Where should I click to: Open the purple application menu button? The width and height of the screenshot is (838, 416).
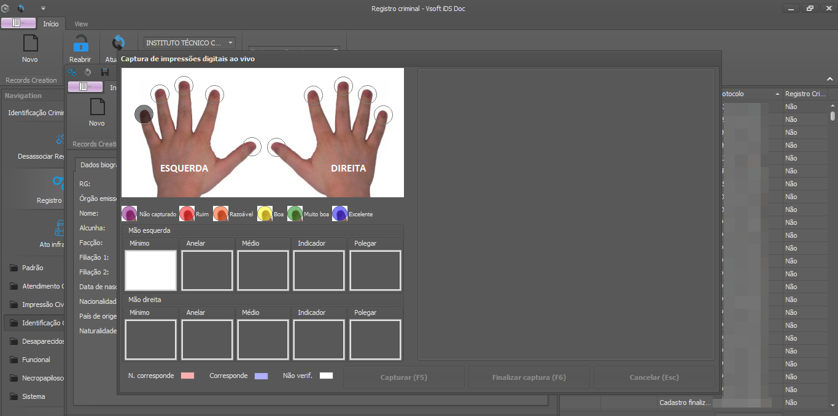pyautogui.click(x=18, y=23)
